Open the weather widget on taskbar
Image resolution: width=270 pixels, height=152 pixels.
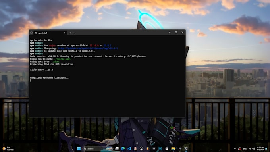coord(8,148)
